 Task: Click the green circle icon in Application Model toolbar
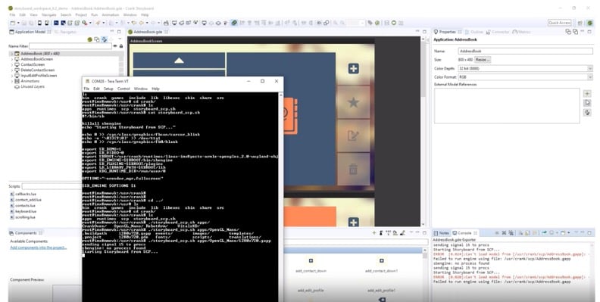point(90,39)
